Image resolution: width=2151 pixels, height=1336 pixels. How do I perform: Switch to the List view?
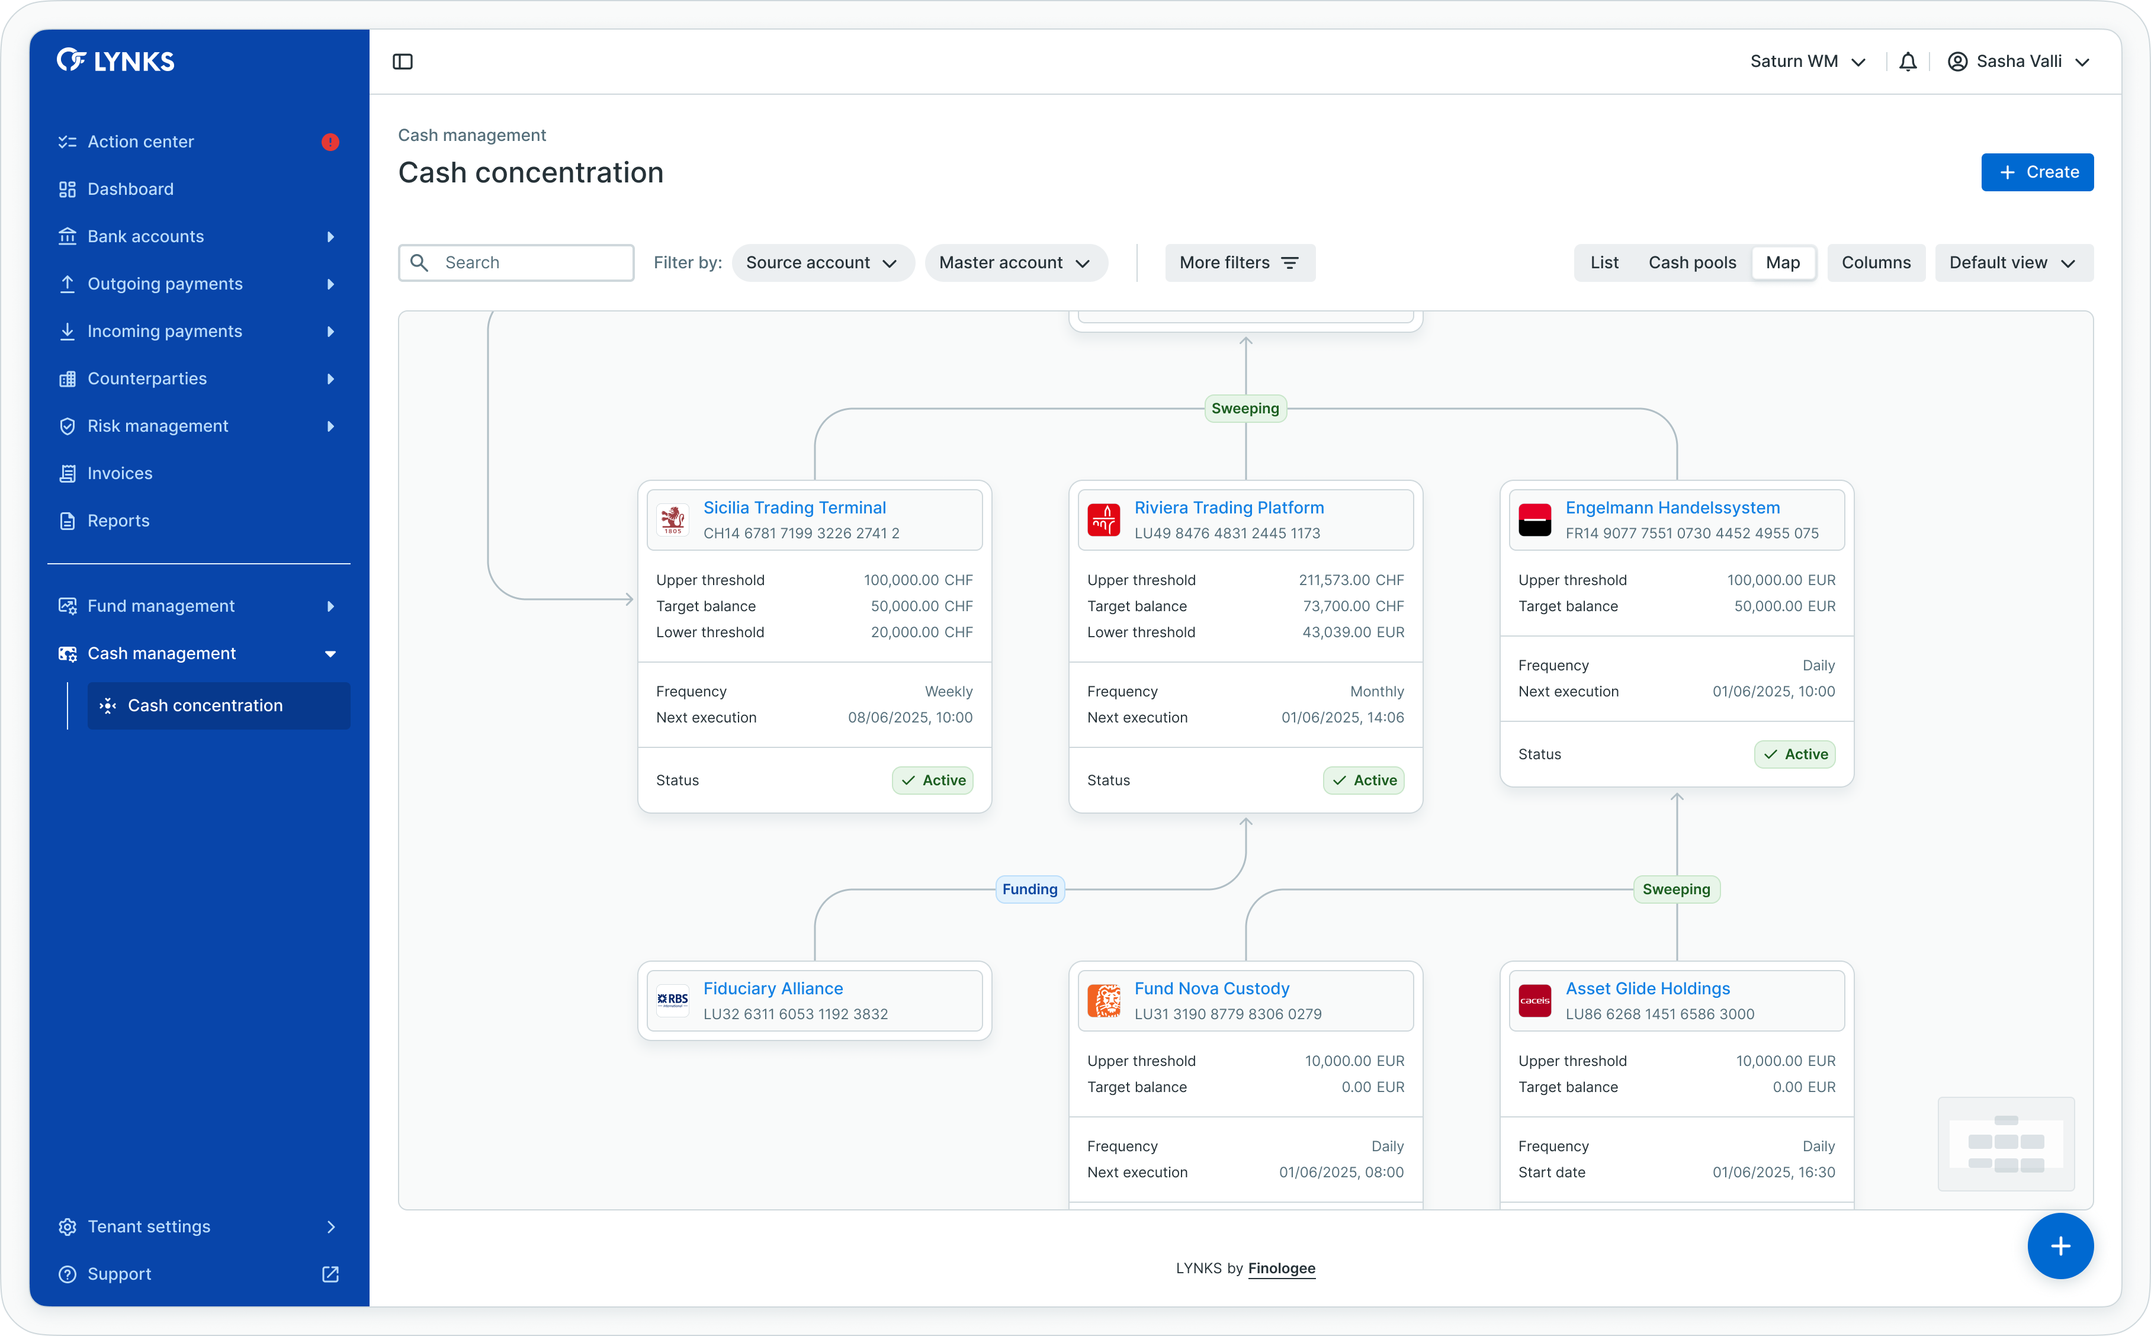coord(1604,262)
